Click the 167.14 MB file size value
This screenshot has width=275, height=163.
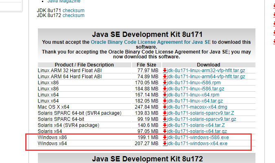(146, 95)
